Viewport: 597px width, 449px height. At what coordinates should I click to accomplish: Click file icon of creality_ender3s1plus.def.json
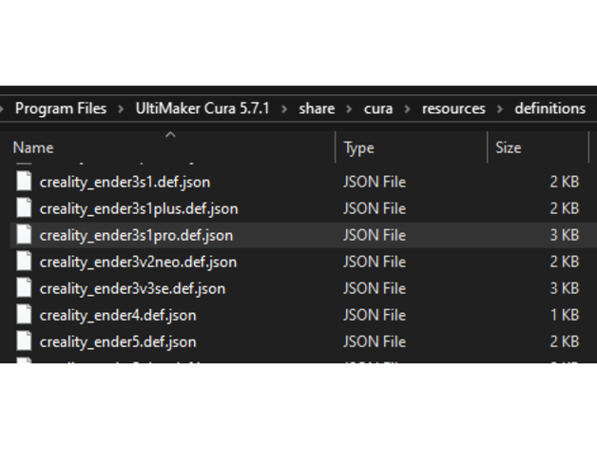coord(23,208)
